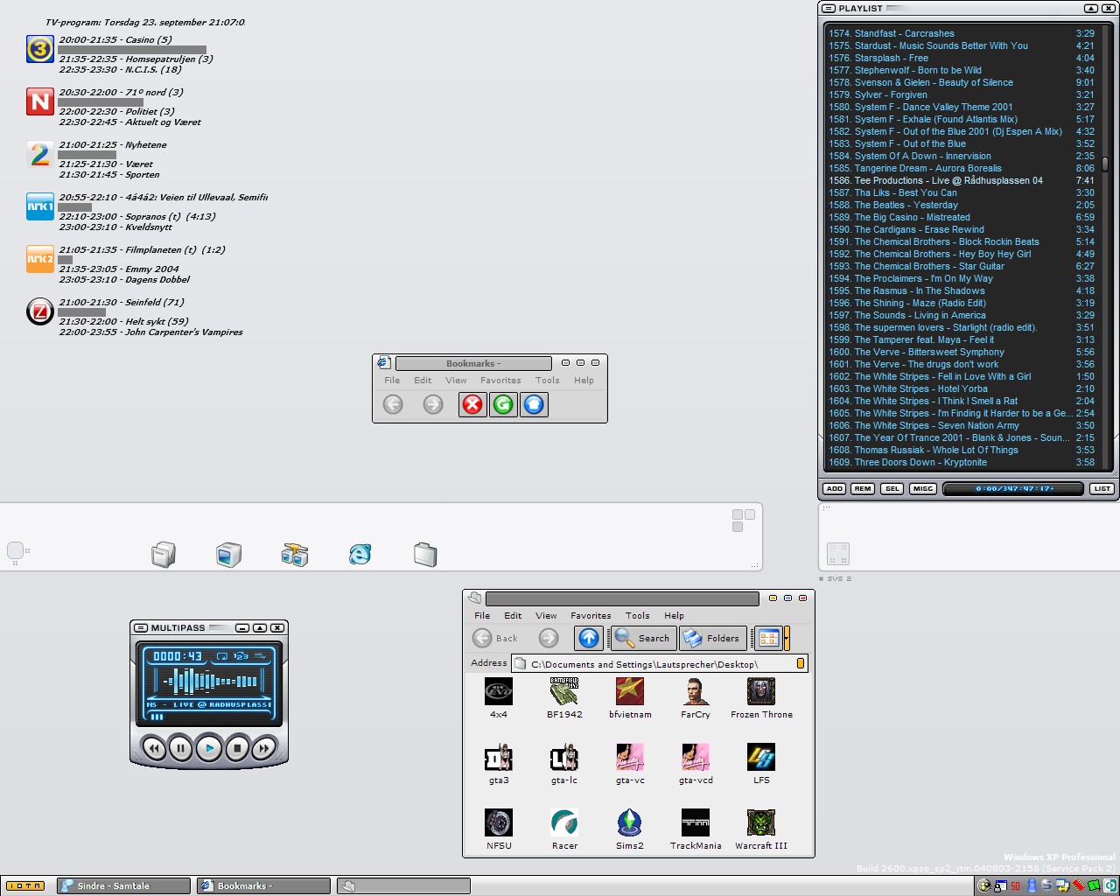Pause playback in the Multipass player
The height and width of the screenshot is (896, 1120).
(x=181, y=748)
